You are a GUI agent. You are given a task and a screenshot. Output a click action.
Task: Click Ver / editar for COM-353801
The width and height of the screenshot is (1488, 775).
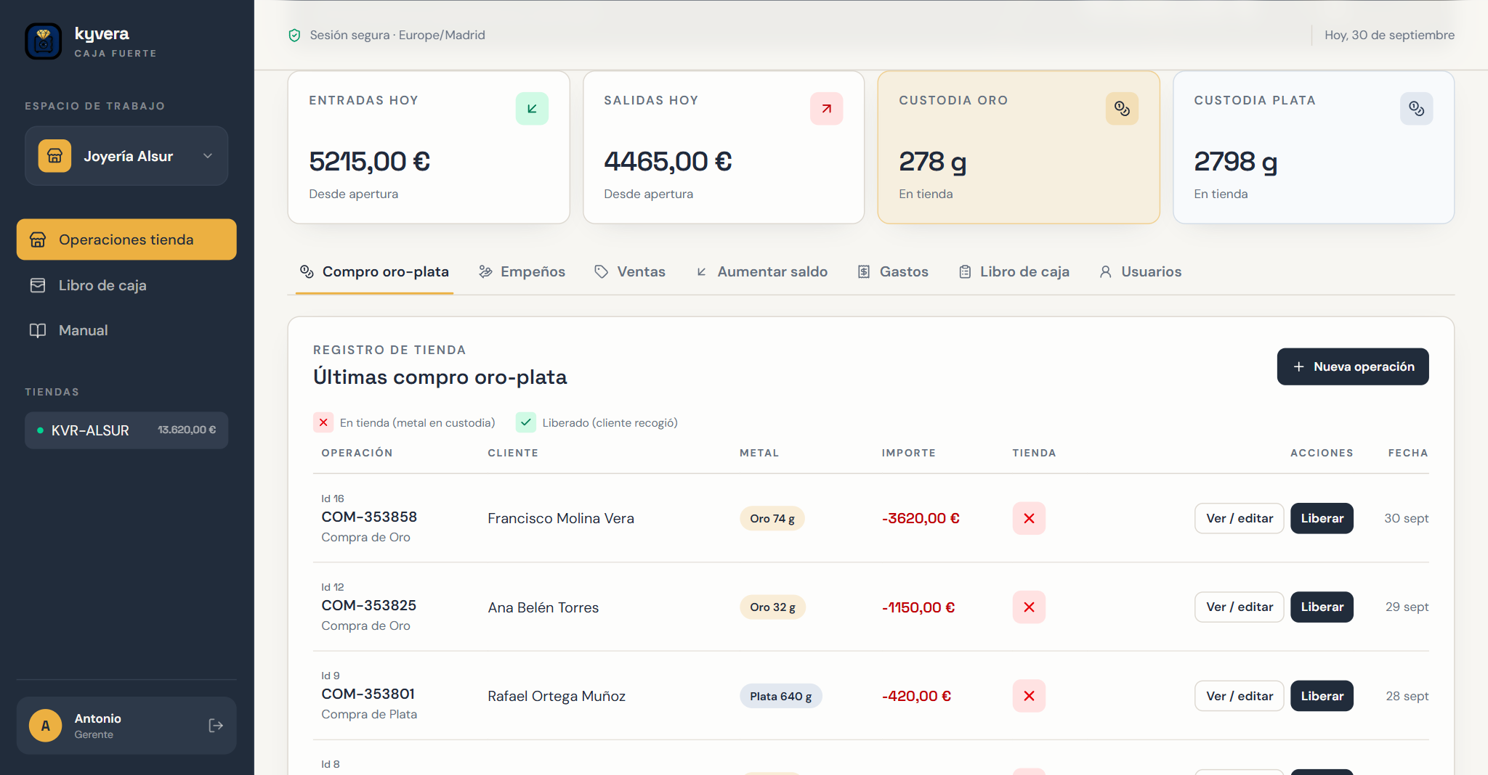click(x=1240, y=696)
